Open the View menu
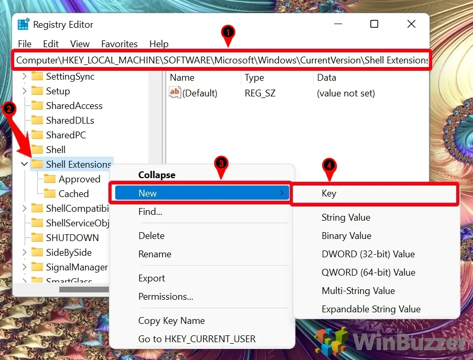The image size is (473, 360). 80,44
